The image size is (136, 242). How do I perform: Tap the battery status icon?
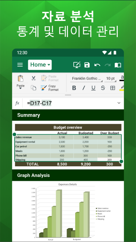115,53
